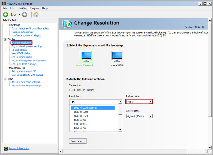
Task: Select 1600 × 1024 resolution
Action: point(81,116)
